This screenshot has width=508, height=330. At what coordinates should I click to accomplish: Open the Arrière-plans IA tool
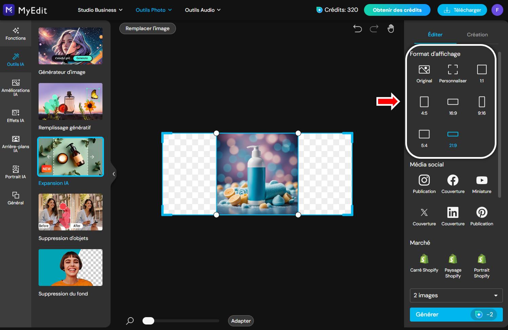(16, 143)
